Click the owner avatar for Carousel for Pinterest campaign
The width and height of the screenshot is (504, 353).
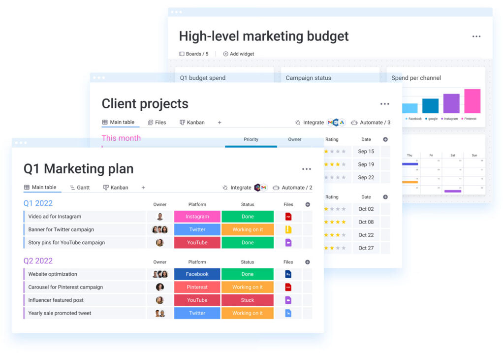coord(160,287)
